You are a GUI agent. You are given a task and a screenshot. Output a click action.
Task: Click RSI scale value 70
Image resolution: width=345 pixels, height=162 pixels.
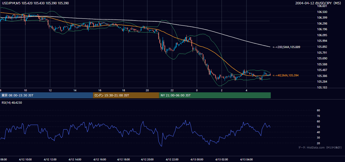click(x=318, y=116)
